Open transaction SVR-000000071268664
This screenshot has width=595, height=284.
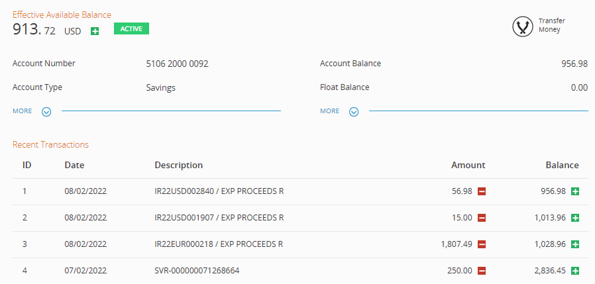tap(197, 271)
